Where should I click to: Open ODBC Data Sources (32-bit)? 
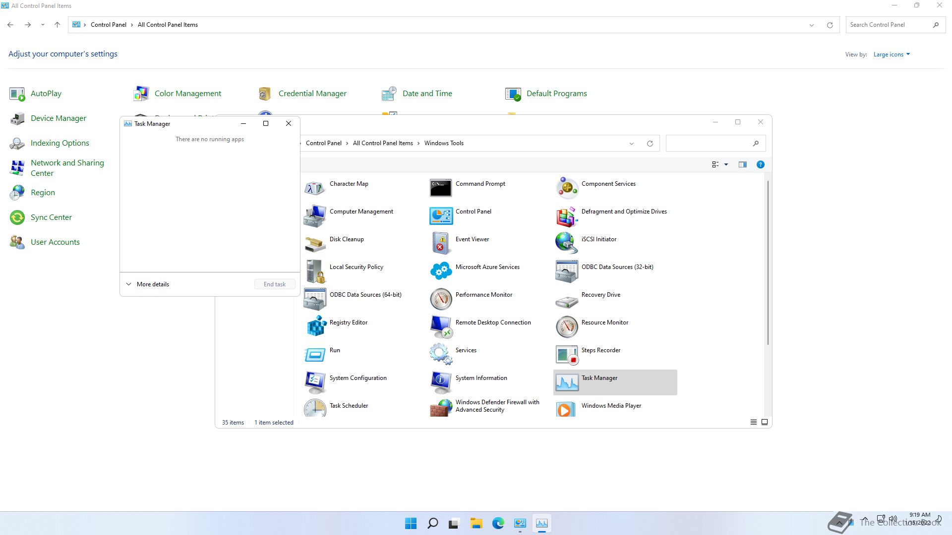pos(566,271)
